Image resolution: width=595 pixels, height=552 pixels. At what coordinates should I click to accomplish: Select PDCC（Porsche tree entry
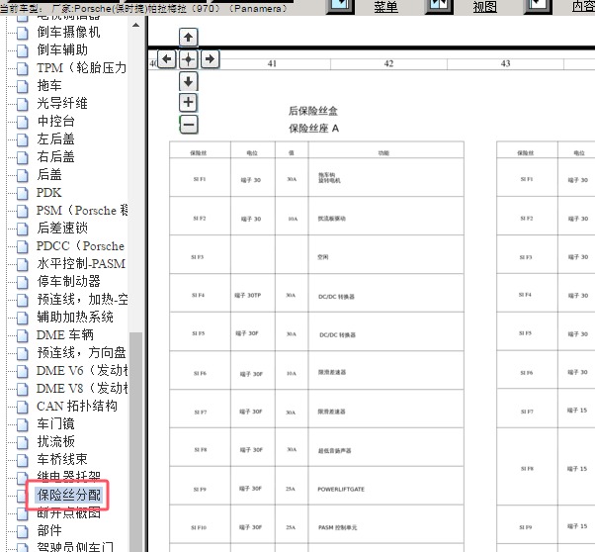click(x=80, y=245)
